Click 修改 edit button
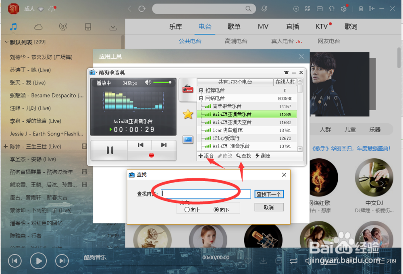 224,156
